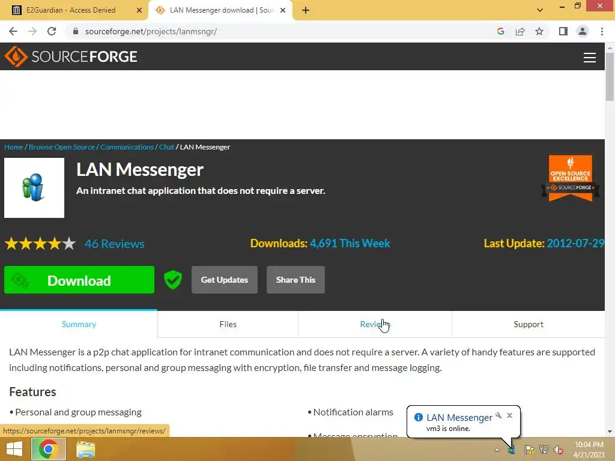
Task: Click the Action Center flag tray icon
Action: (x=529, y=450)
